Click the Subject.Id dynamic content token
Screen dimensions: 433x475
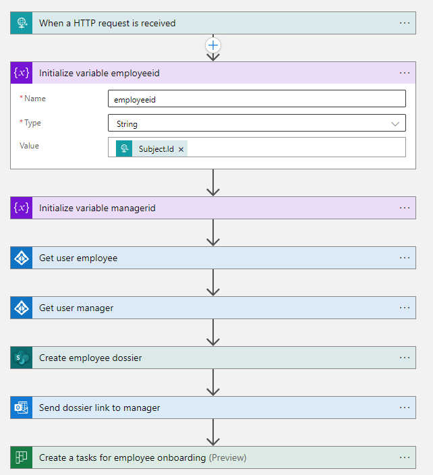154,149
